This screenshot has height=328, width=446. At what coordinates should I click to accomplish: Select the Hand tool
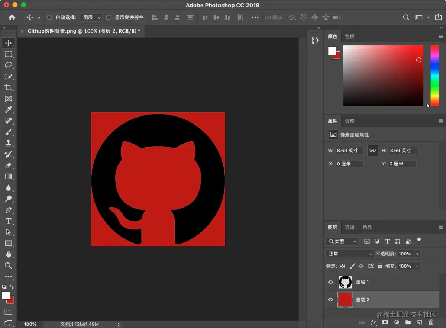pos(8,255)
